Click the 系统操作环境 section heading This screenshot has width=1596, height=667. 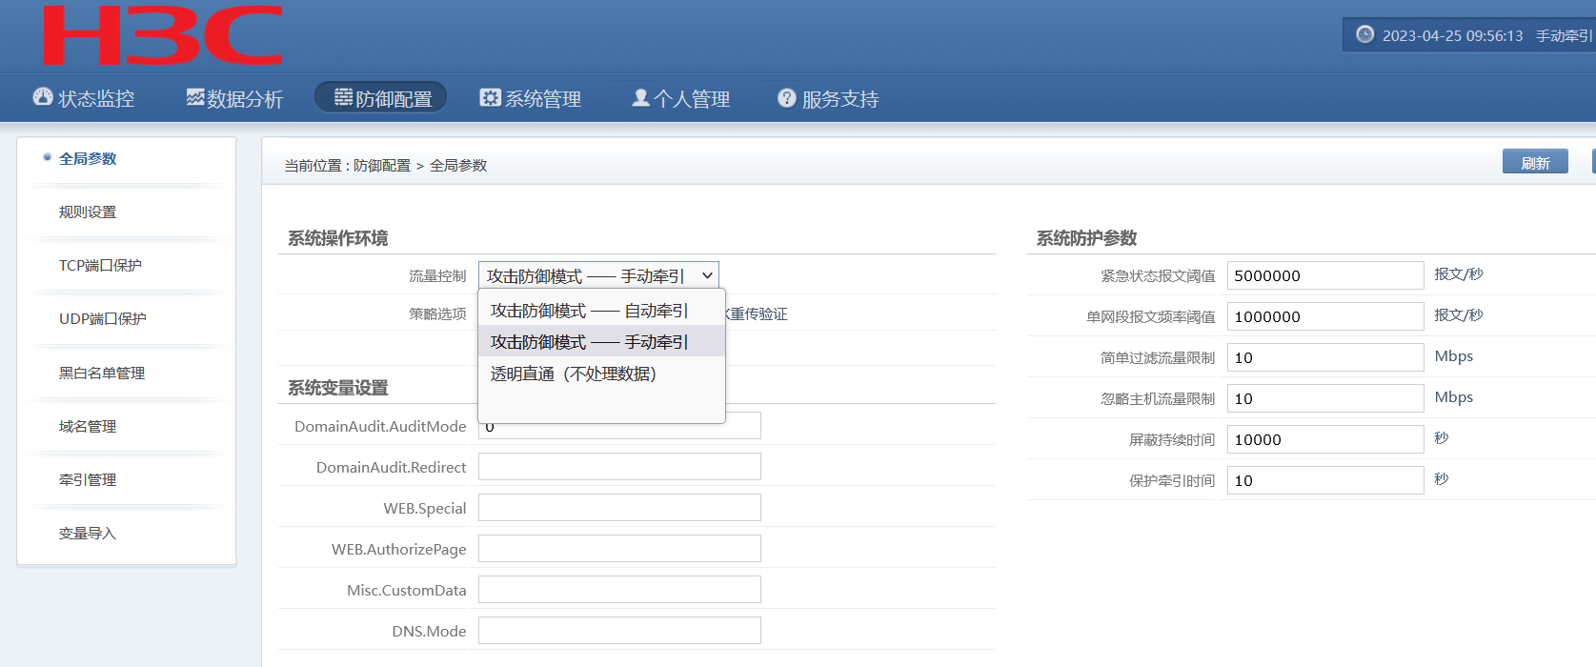click(x=338, y=238)
